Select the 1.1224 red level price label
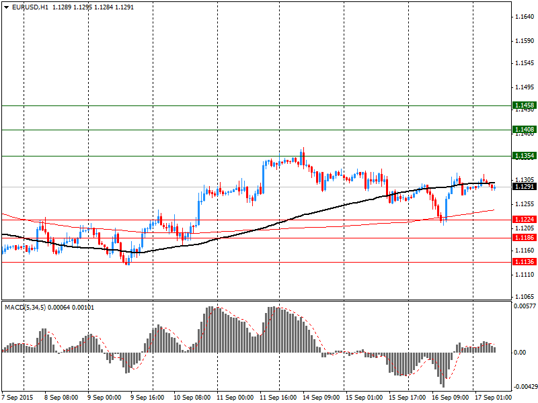The height and width of the screenshot is (403, 538). pyautogui.click(x=525, y=220)
